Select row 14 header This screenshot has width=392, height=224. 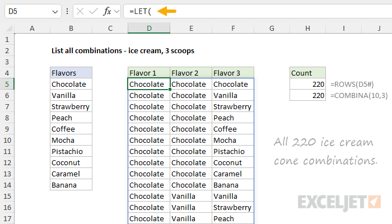[x=7, y=185]
